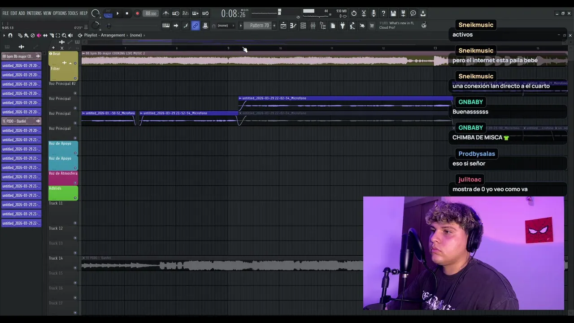Open the TOOLS menu
Image resolution: width=574 pixels, height=323 pixels.
coord(73,13)
